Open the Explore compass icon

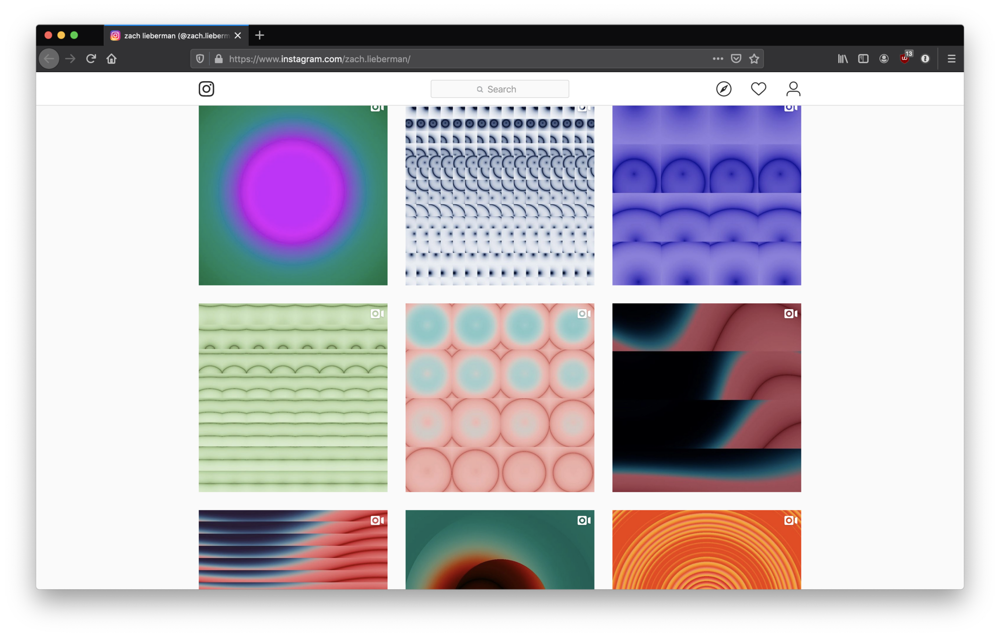[x=723, y=89]
